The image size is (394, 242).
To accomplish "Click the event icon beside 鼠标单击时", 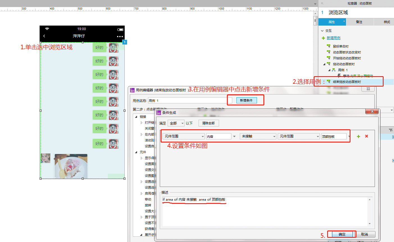I will 329,46.
